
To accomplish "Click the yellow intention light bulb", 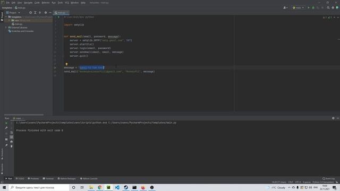I will [x=66, y=64].
